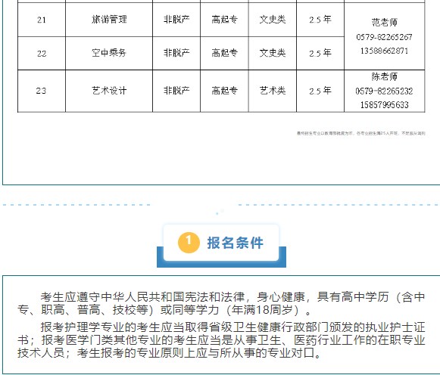440x375 pixels.
Task: Select row number 23 cell
Action: [42, 91]
